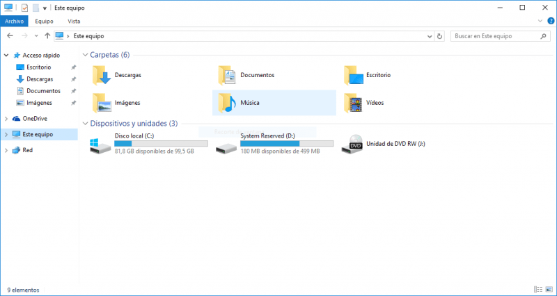Open the Archivo menu
557x296 pixels.
click(x=14, y=22)
